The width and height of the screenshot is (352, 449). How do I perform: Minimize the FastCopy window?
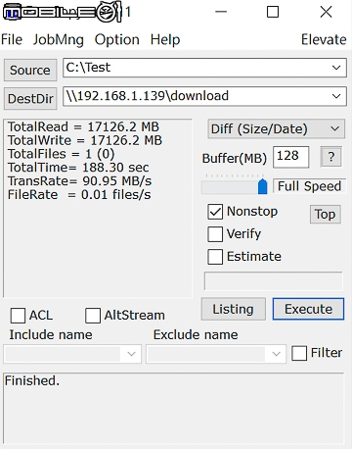[x=221, y=12]
